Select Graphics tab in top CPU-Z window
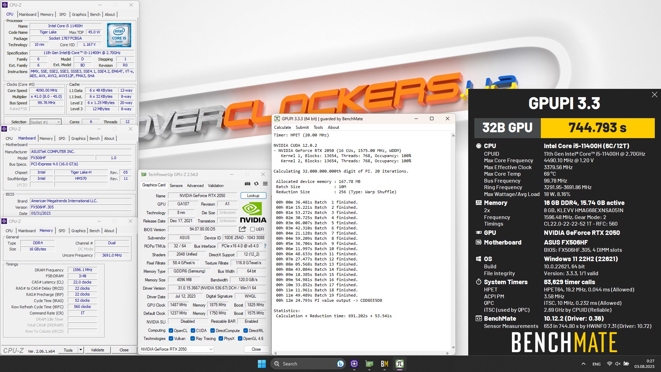The width and height of the screenshot is (661, 372). click(x=79, y=14)
